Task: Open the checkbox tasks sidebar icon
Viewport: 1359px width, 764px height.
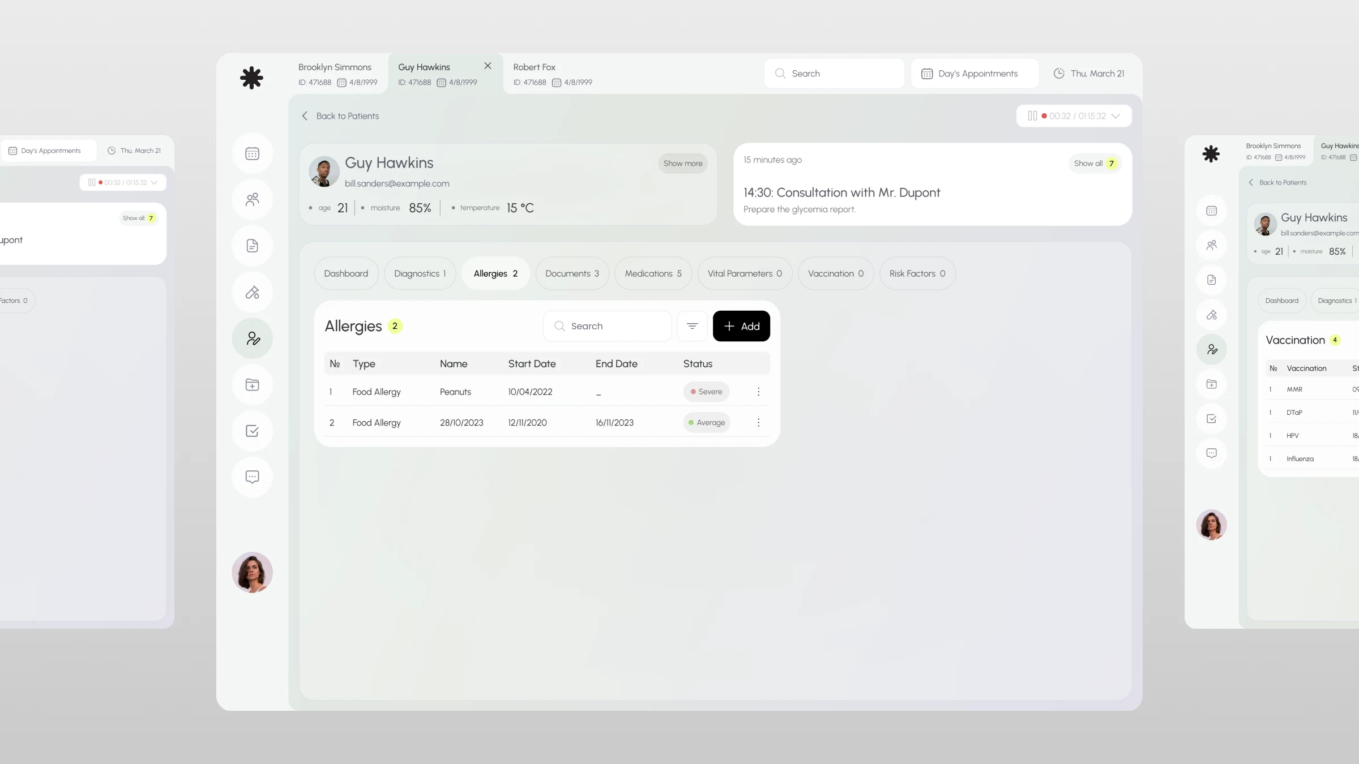Action: click(252, 431)
